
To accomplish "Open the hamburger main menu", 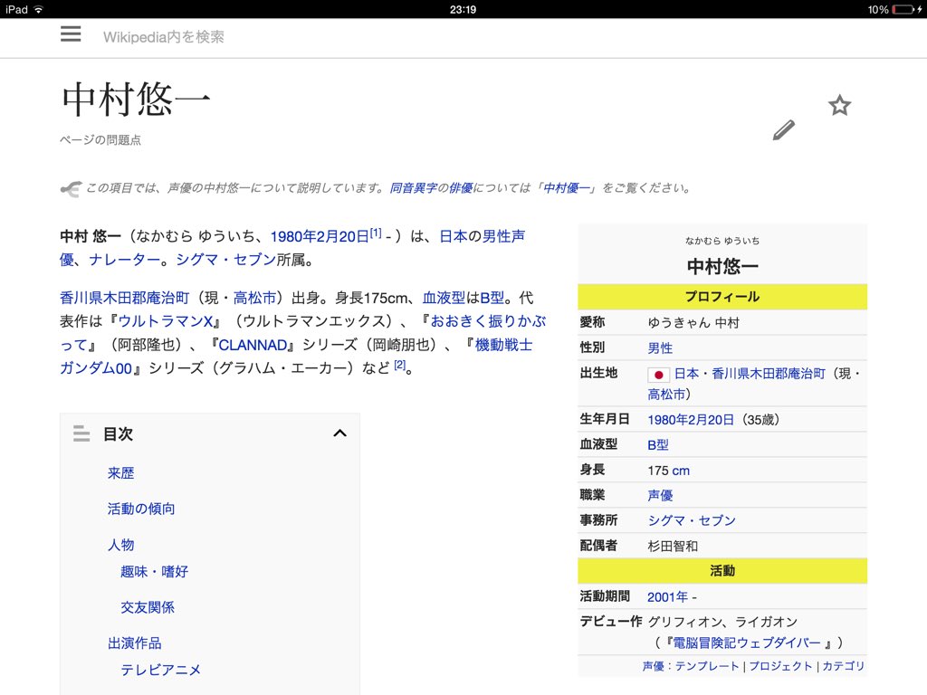I will click(71, 33).
